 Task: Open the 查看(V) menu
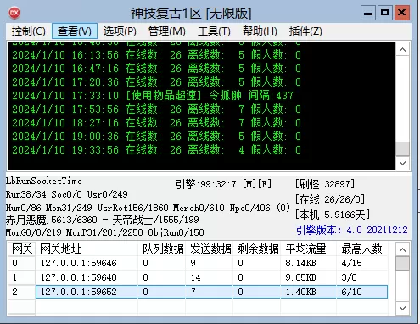pos(75,31)
